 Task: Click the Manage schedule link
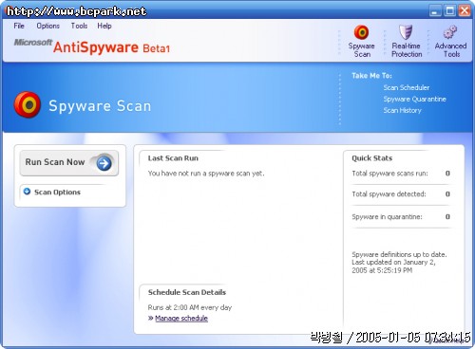coord(181,319)
